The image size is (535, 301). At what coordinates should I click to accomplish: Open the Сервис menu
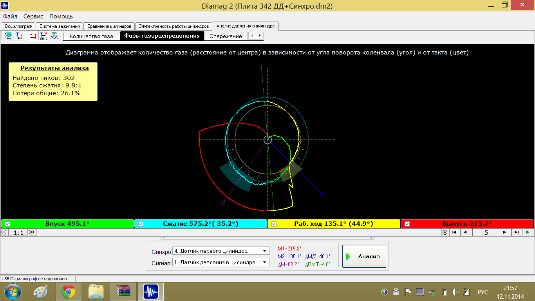pyautogui.click(x=33, y=16)
